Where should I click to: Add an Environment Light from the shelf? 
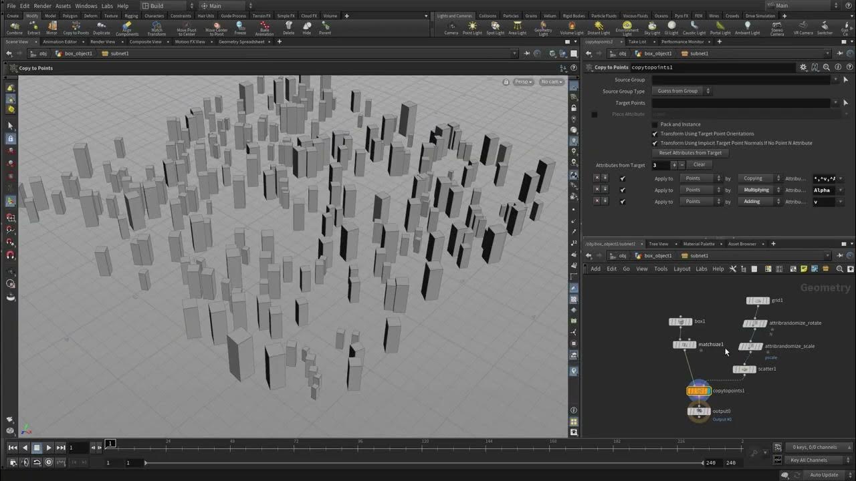pyautogui.click(x=627, y=29)
